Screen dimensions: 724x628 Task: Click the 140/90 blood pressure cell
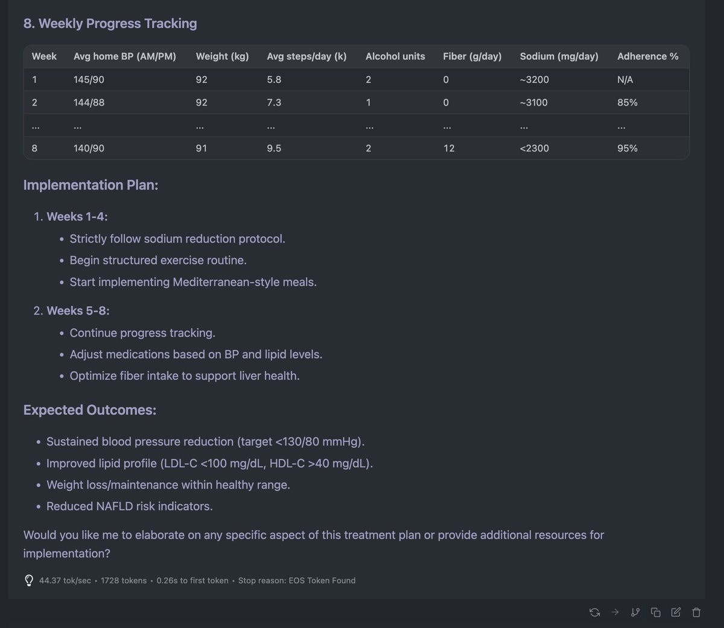pos(89,148)
